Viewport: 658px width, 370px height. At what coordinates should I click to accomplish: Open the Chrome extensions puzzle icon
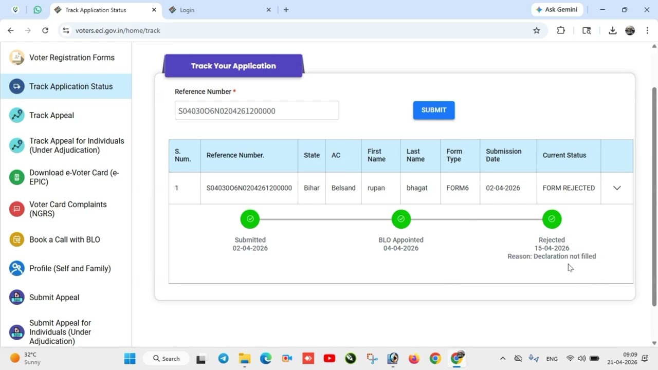click(x=561, y=30)
